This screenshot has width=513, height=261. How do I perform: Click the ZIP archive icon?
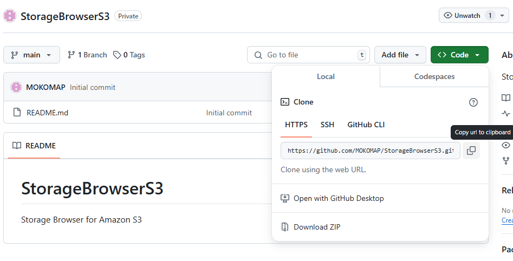[285, 227]
